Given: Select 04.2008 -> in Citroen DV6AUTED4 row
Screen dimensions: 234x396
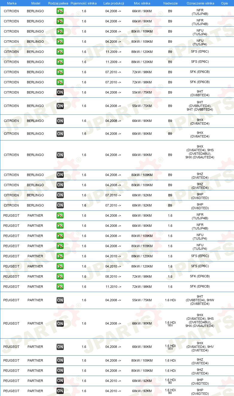Looking at the screenshot, I should click(x=113, y=155).
